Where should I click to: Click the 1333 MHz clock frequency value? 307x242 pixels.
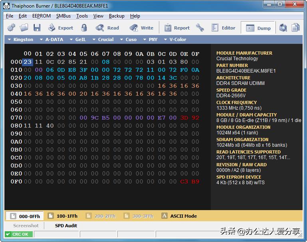point(239,108)
